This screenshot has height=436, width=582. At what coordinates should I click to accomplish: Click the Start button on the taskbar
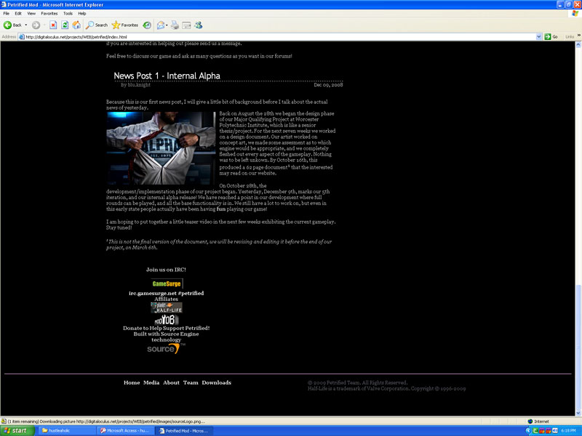(17, 431)
